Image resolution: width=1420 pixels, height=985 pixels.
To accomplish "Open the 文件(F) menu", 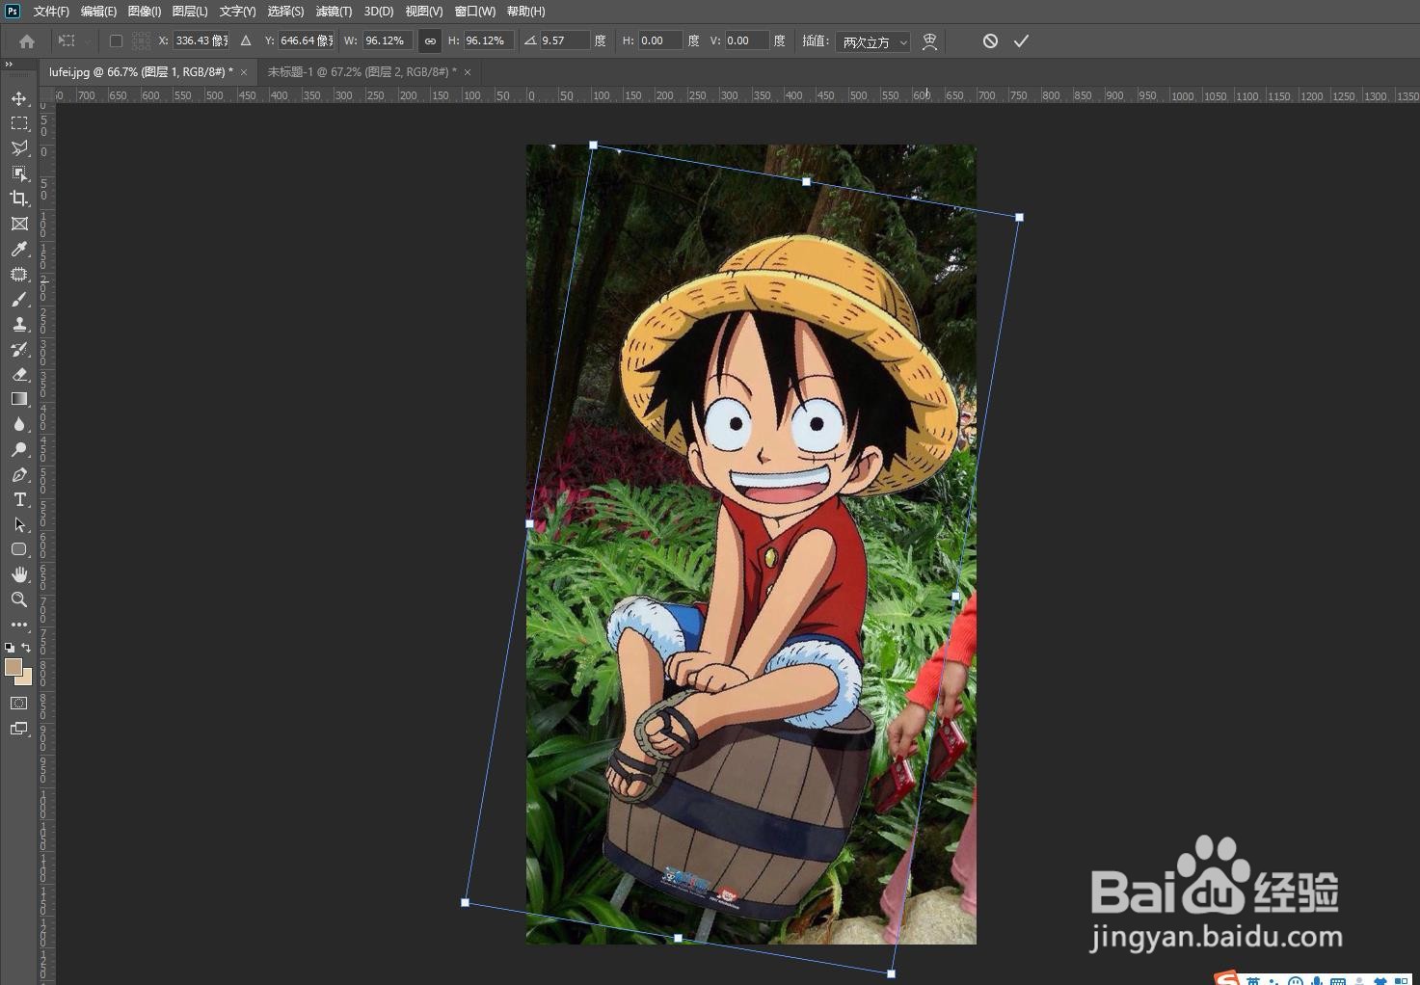I will click(51, 12).
